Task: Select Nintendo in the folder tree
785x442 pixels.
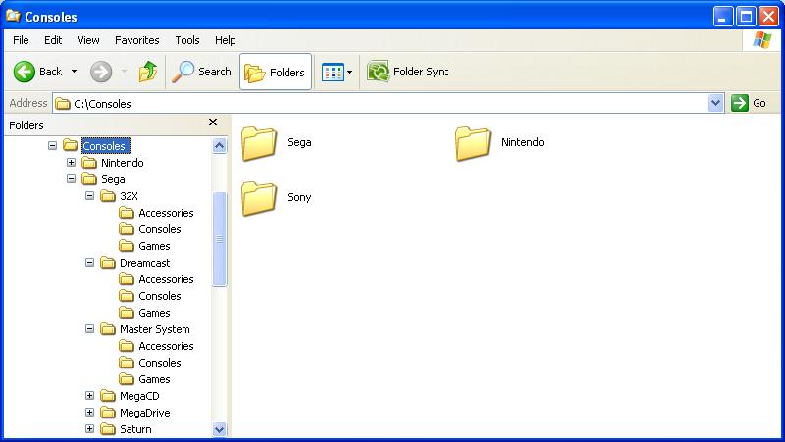Action: coord(122,163)
